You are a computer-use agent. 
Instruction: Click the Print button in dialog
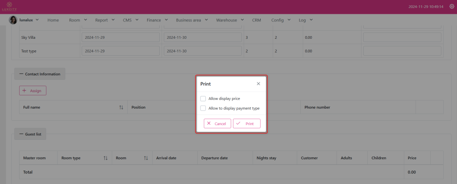click(x=246, y=123)
